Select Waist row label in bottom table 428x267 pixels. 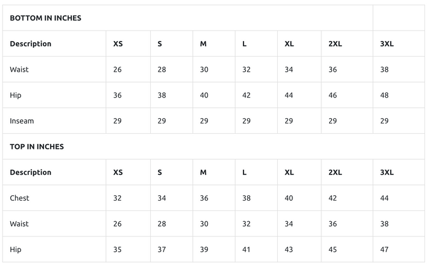point(19,69)
